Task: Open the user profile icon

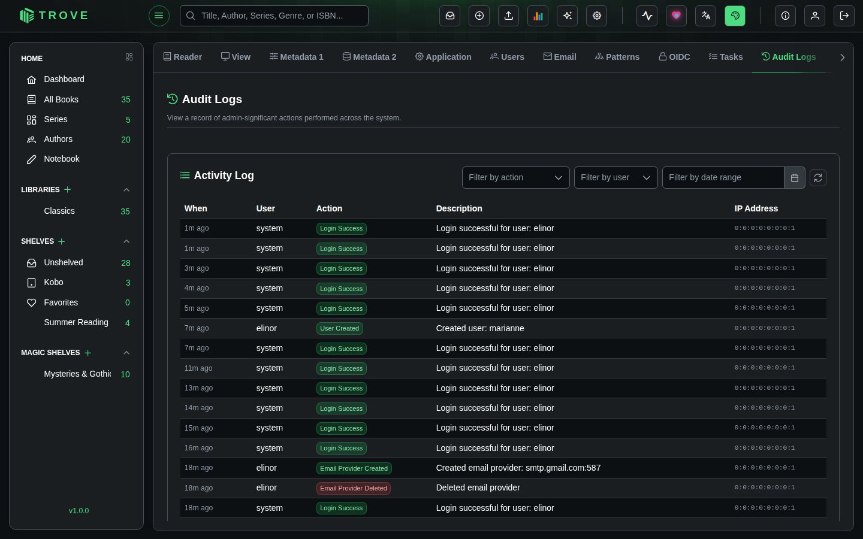Action: 815,16
